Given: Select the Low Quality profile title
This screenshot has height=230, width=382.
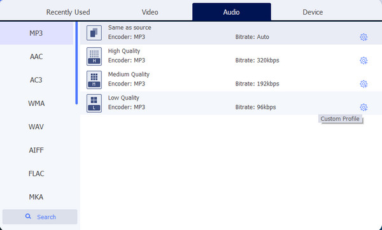Looking at the screenshot, I should (x=124, y=98).
